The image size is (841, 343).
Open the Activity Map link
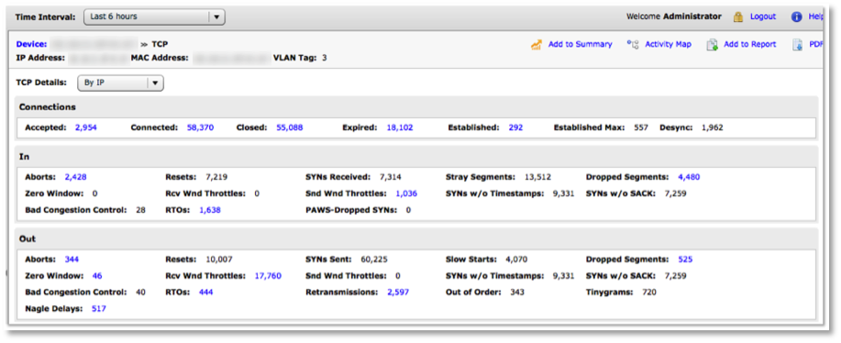click(668, 45)
